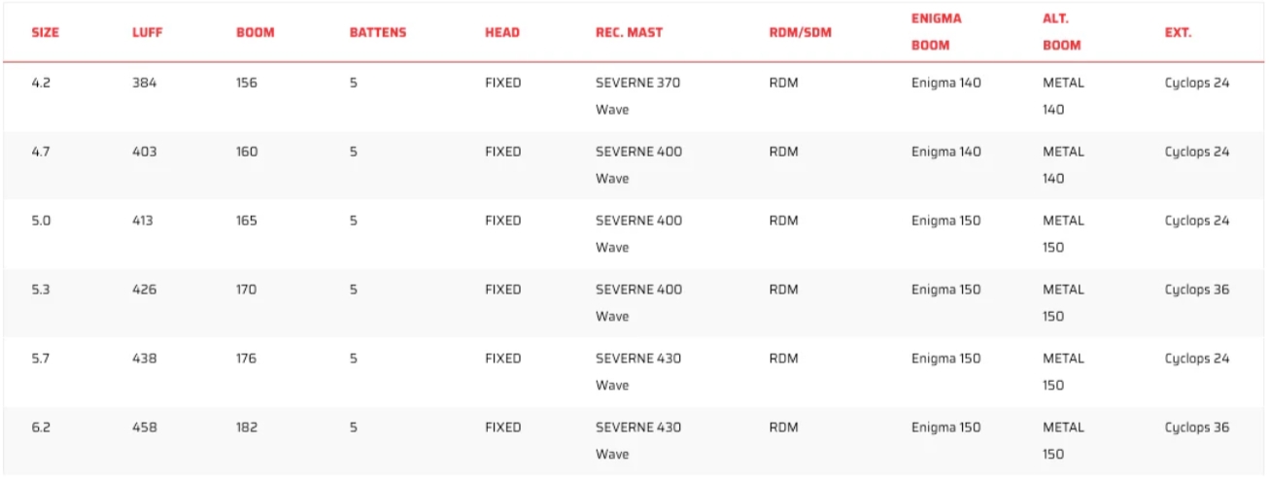Click the luff value 403
The image size is (1269, 479).
tap(144, 152)
